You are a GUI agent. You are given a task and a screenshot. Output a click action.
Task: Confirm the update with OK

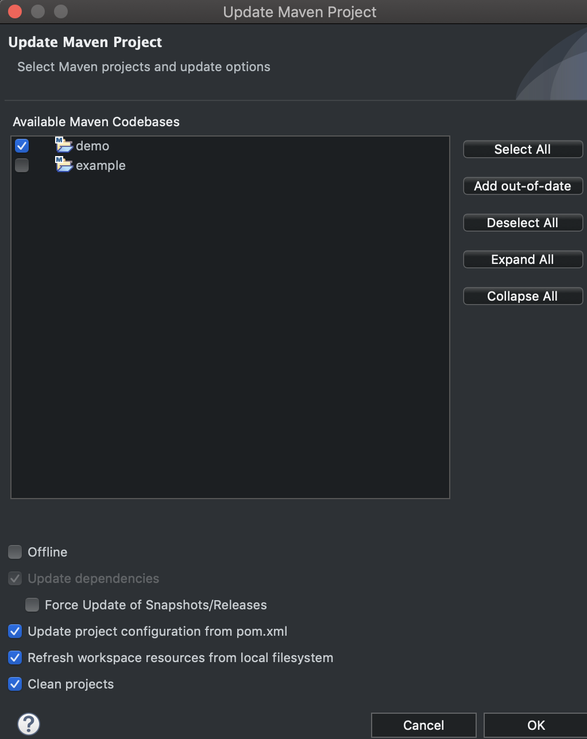(x=535, y=725)
